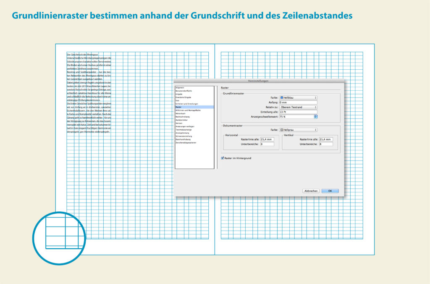Open the Grundlinienraster Farbe dropdown
This screenshot has width=430, height=284.
pos(299,97)
